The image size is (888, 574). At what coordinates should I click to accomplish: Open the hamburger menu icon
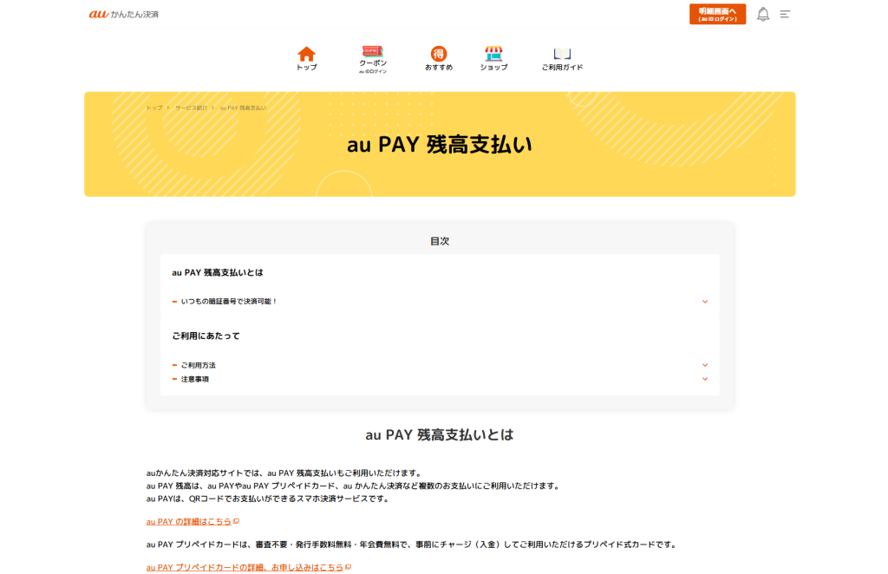tap(784, 14)
